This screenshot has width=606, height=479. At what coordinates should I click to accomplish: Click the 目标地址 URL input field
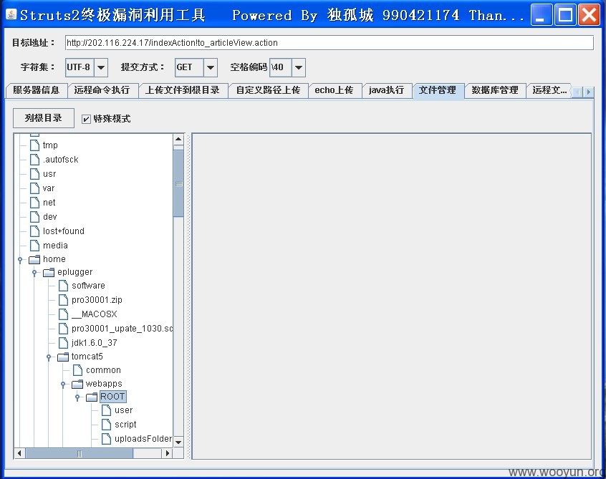pyautogui.click(x=330, y=43)
